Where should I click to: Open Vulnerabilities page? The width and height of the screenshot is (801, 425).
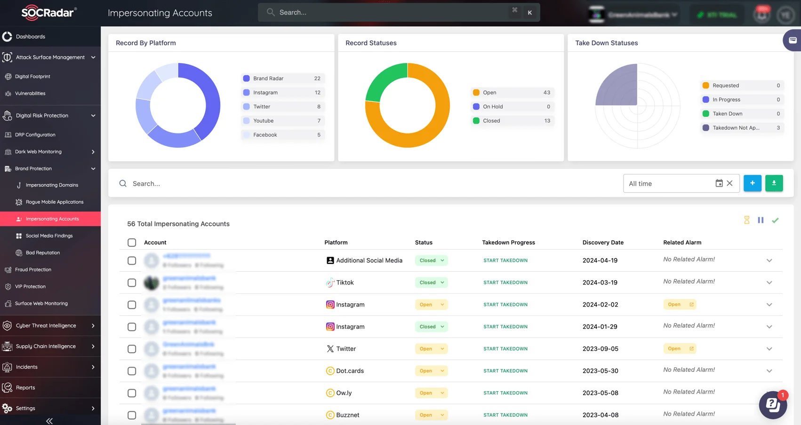(x=30, y=94)
